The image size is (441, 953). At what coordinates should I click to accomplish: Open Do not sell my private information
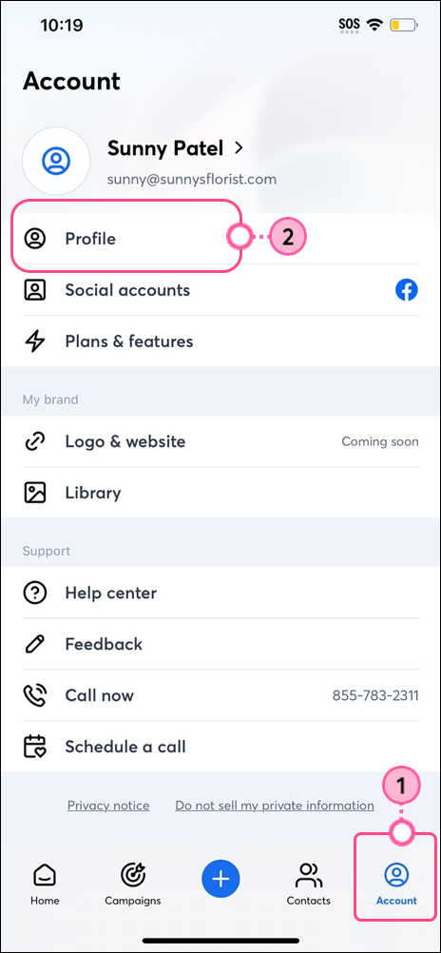coord(275,806)
